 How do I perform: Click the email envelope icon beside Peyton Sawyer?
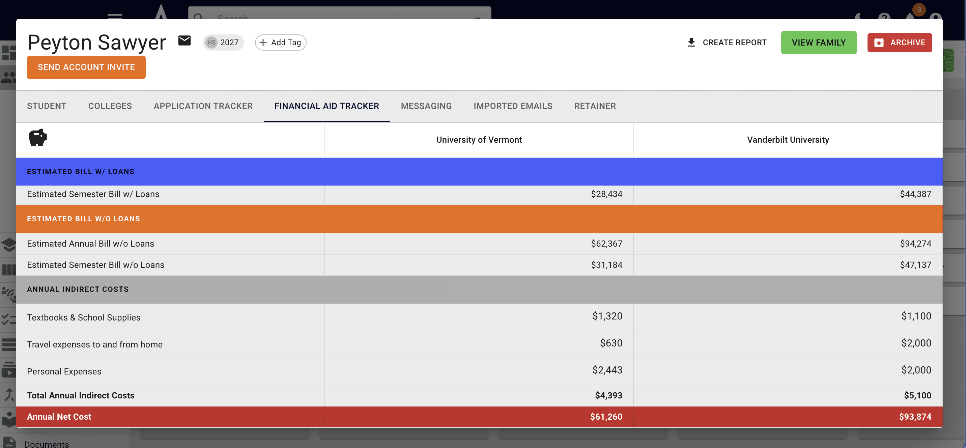coord(184,40)
